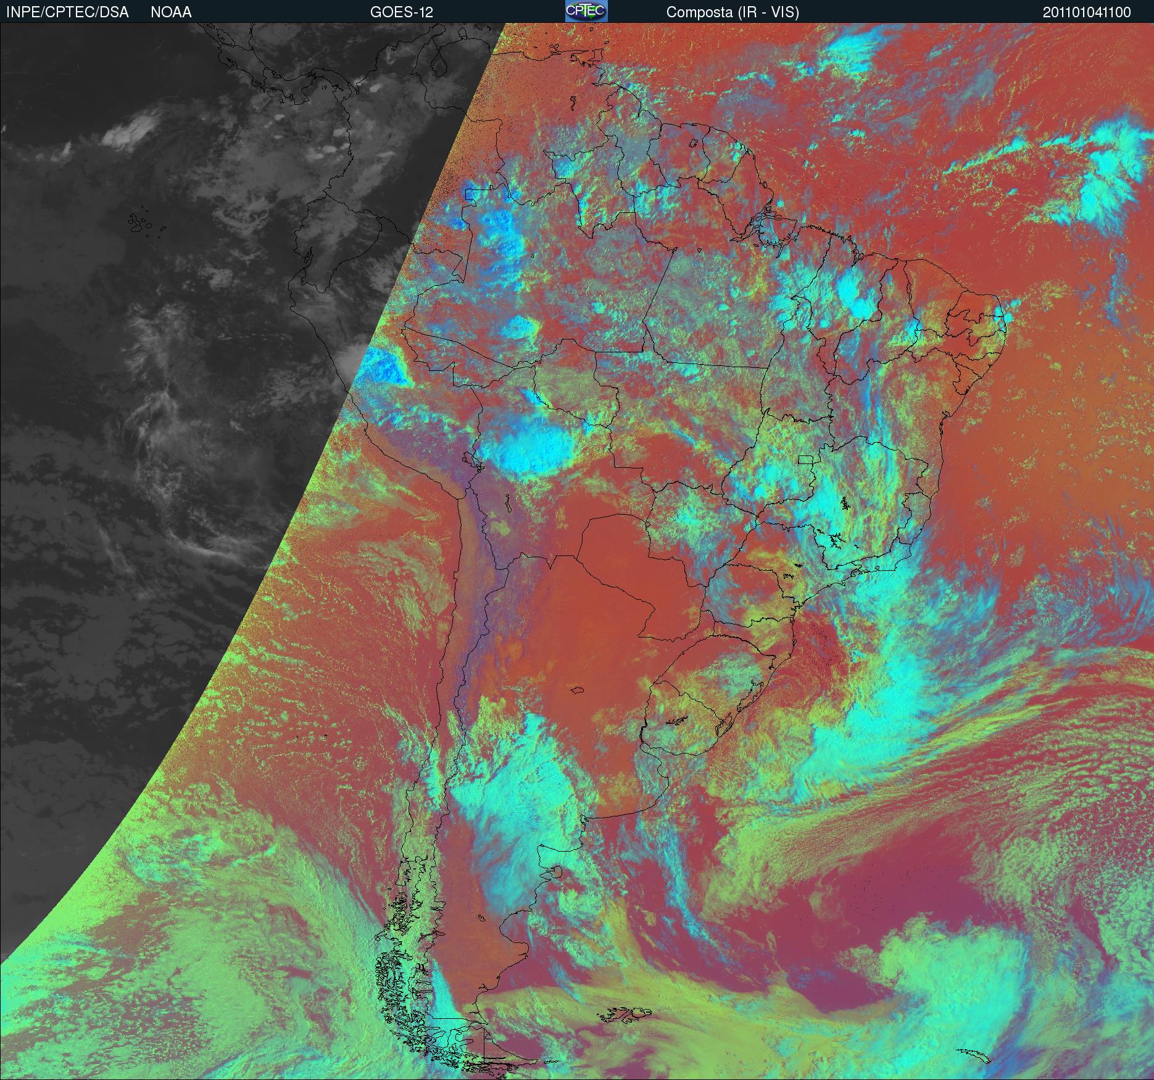This screenshot has height=1080, width=1154.
Task: Click the 201101041100 timestamp
Action: [1087, 12]
